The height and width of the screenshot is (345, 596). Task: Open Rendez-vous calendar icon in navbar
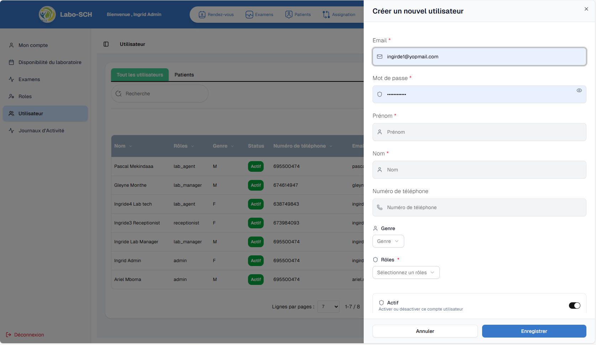pyautogui.click(x=202, y=15)
